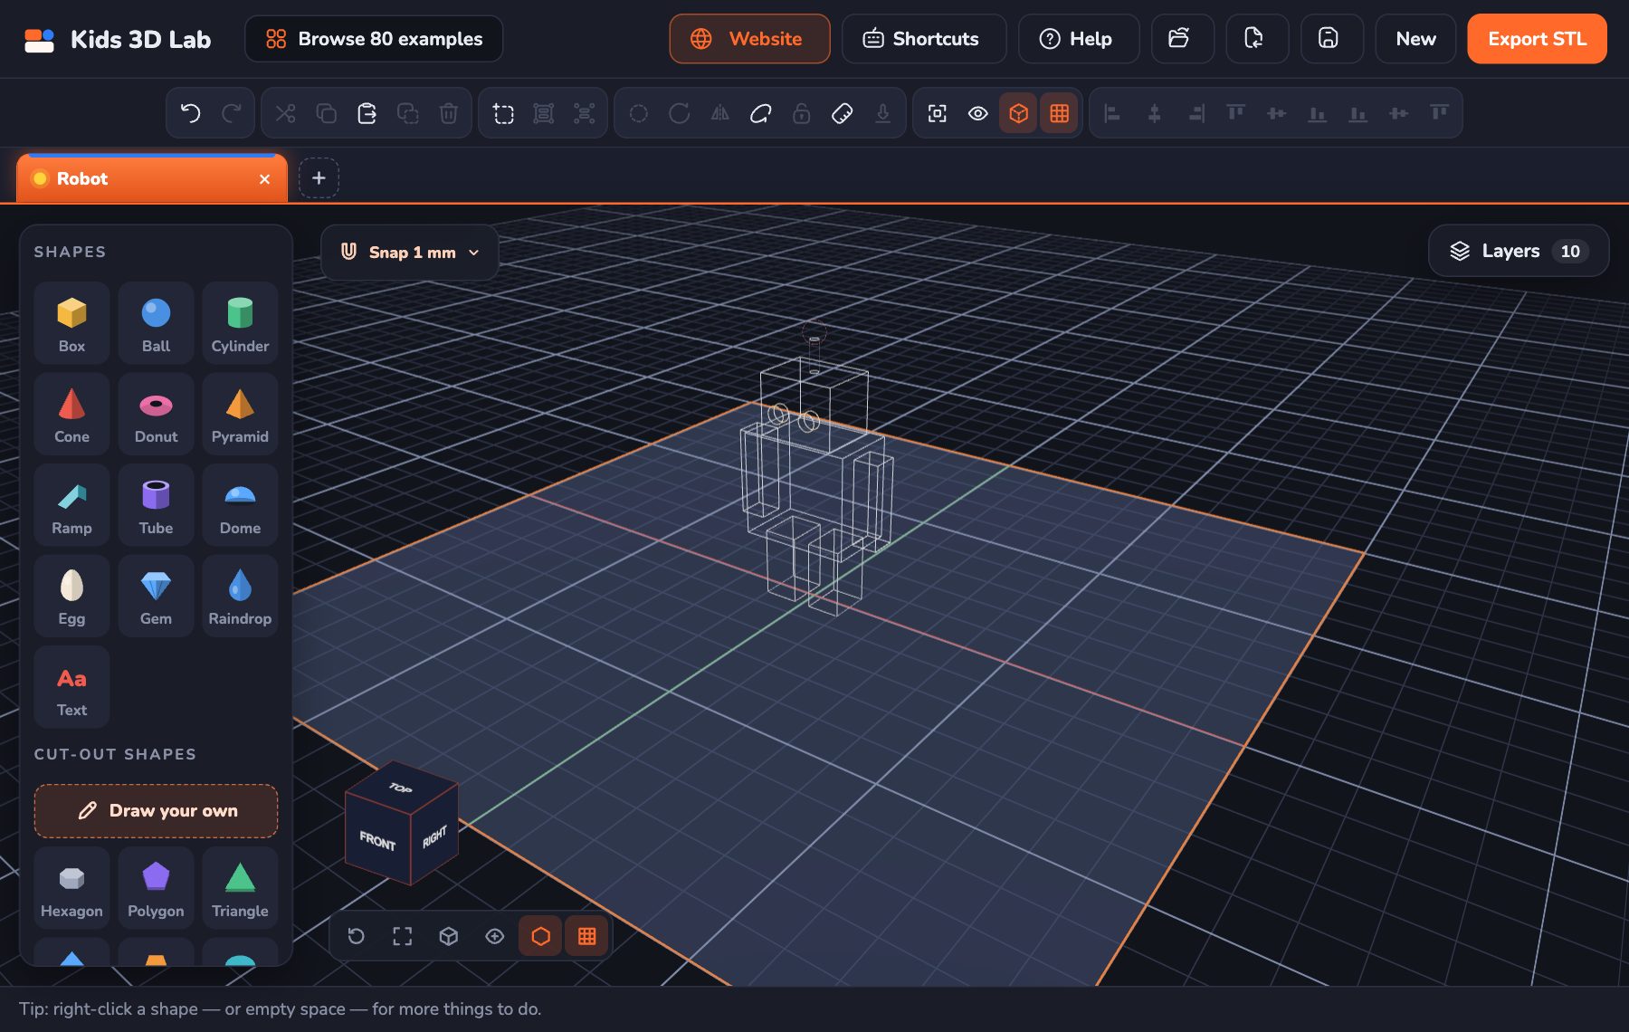Click the import file icon in header

[x=1257, y=39]
